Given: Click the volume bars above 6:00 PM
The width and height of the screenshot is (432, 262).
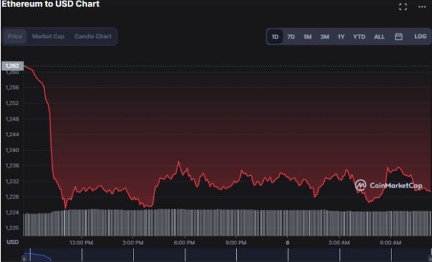Looking at the screenshot, I should tap(185, 222).
